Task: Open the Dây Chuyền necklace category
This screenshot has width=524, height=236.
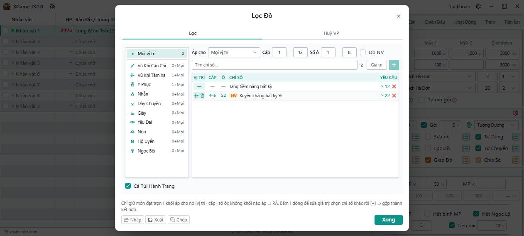Action: tap(157, 103)
